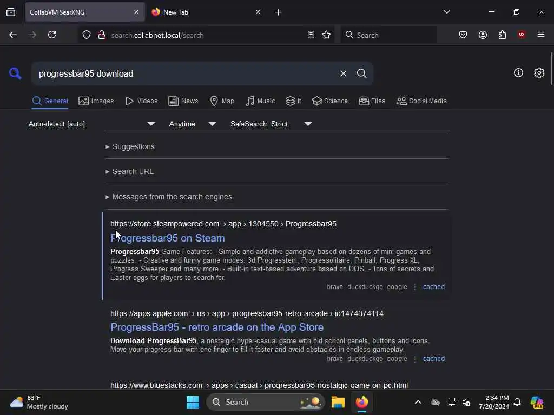Screen dimensions: 554x415
Task: Switch to the New Tab tab
Action: (x=205, y=12)
